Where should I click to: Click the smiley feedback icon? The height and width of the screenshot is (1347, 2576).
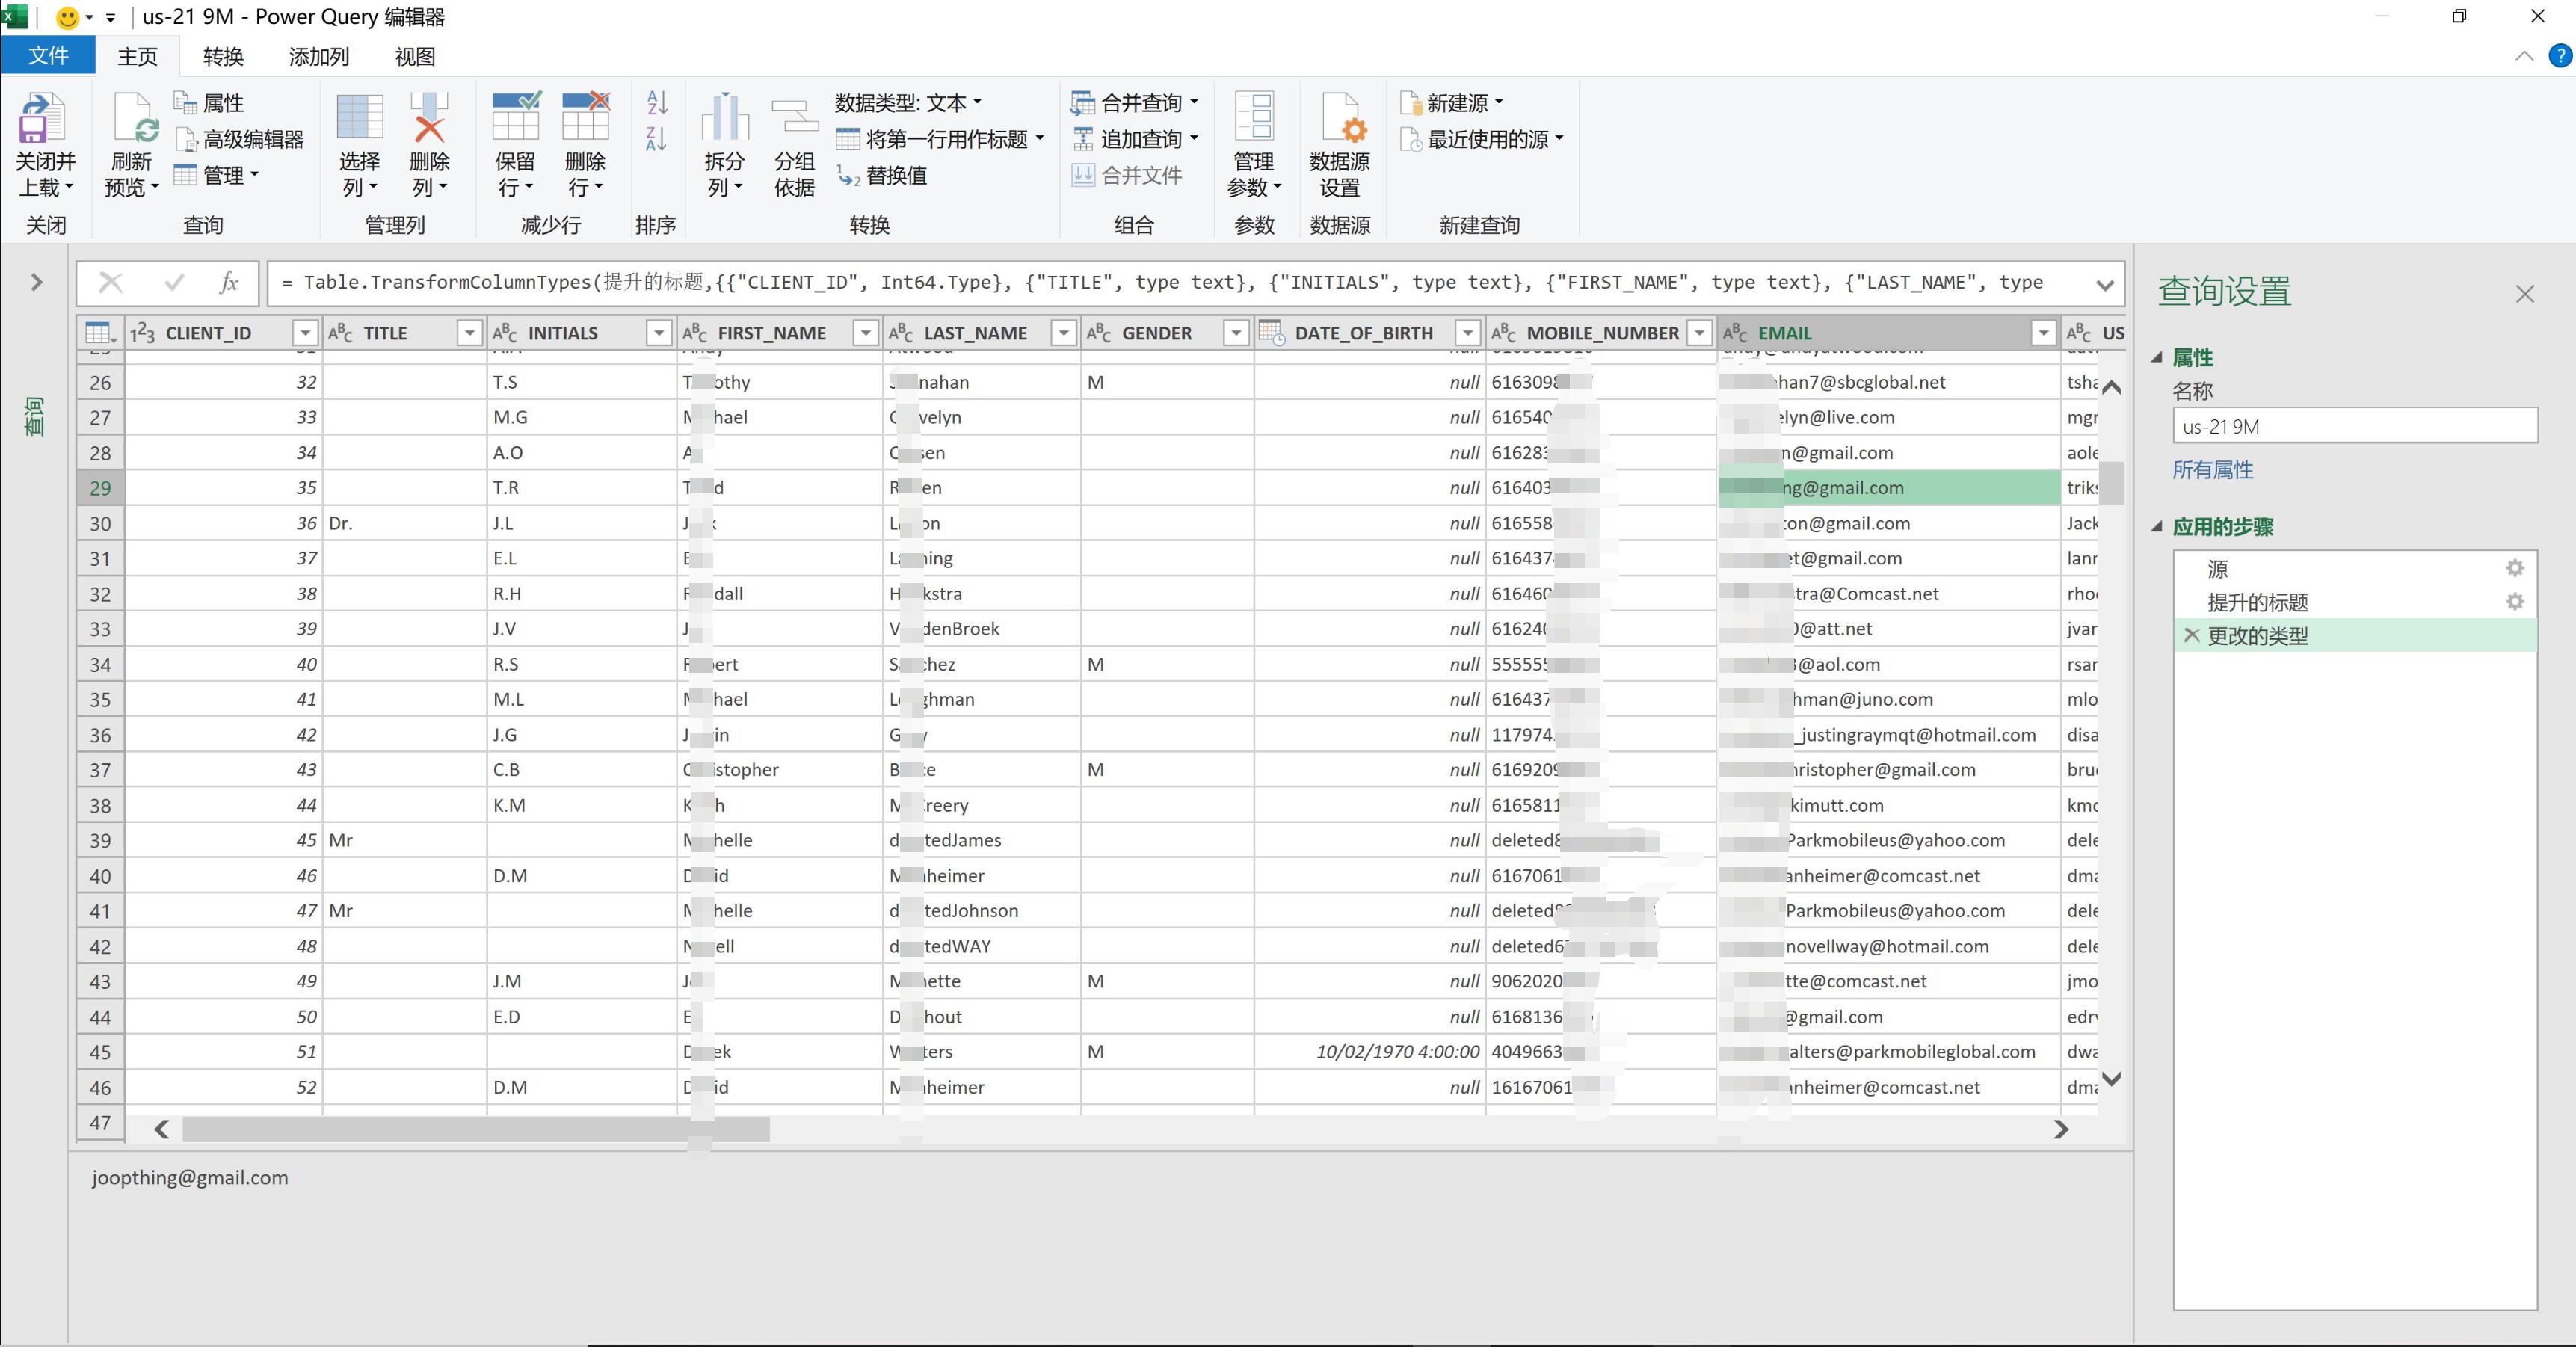(x=67, y=17)
